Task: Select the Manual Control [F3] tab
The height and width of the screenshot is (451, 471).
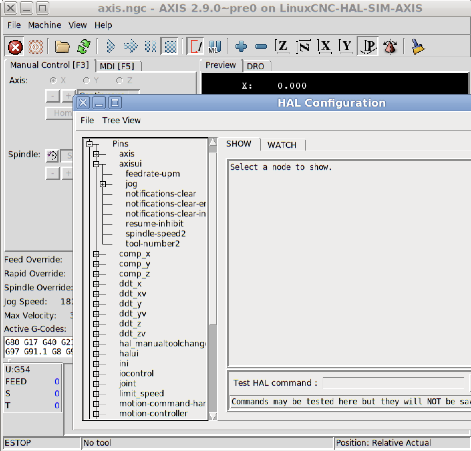Action: point(50,65)
